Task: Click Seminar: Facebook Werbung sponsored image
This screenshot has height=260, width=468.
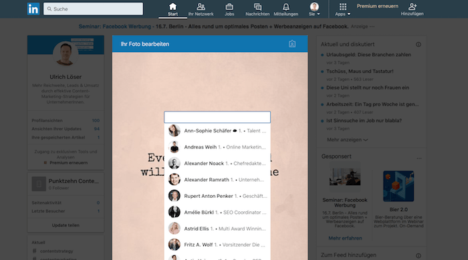Action: pos(345,177)
